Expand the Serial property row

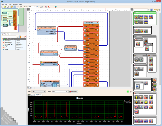pyautogui.click(x=4, y=49)
